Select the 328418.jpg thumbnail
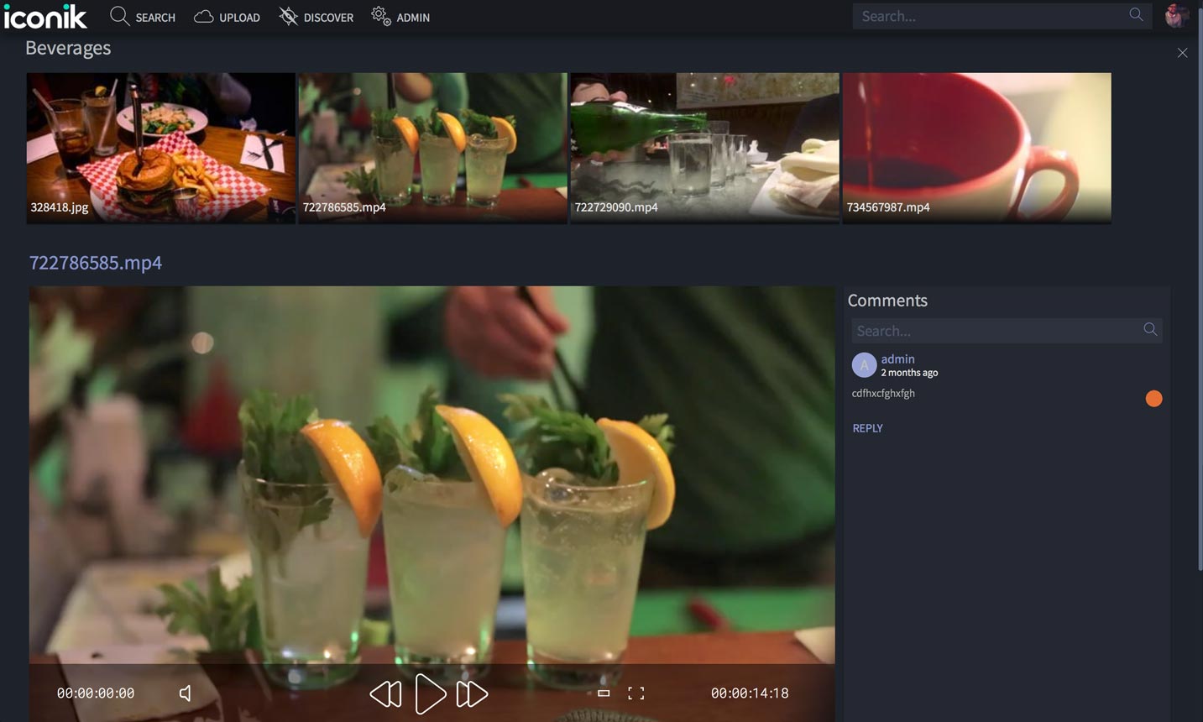Screen dimensions: 1203x722 (x=161, y=148)
